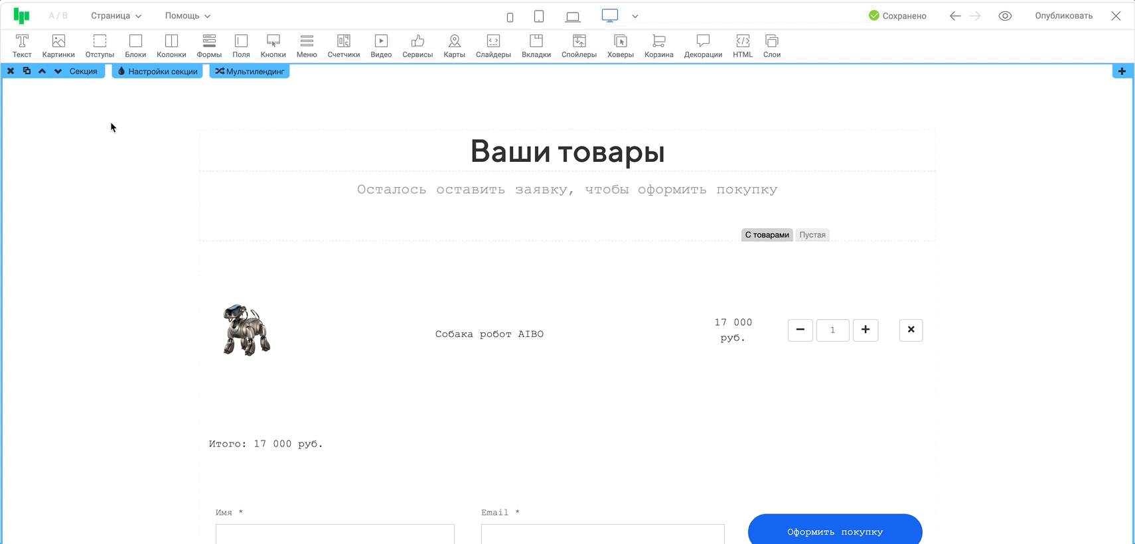Move the section down
The width and height of the screenshot is (1135, 544).
click(58, 71)
